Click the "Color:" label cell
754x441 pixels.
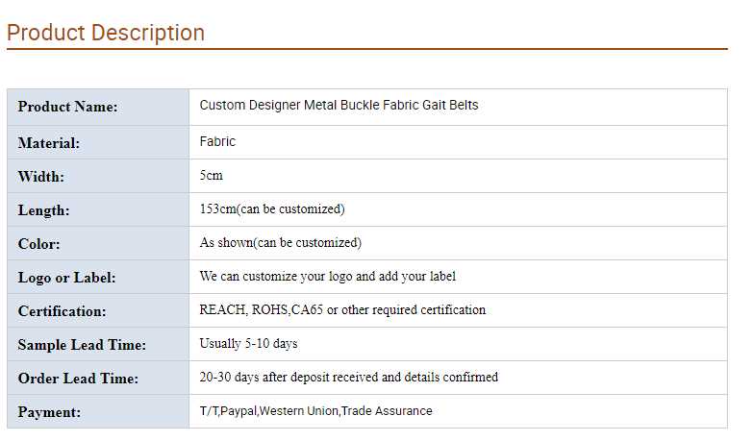tap(39, 244)
